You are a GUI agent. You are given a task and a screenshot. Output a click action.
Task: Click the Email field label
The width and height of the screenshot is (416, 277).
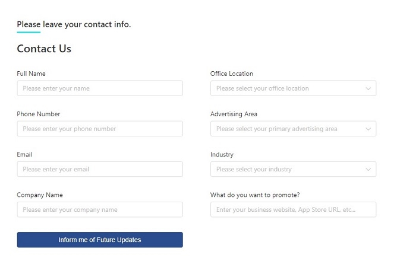tap(24, 154)
